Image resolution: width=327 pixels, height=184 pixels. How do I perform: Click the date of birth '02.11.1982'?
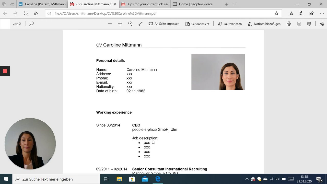tap(136, 91)
